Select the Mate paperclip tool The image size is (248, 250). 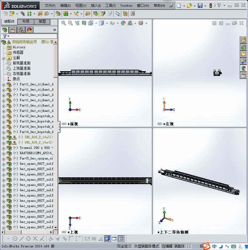(x=23, y=14)
